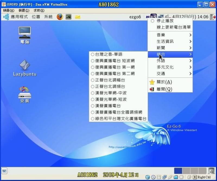The height and width of the screenshot is (181, 217).
Task: Click VirtualBox CD/DVD status icon
Action: pos(153,177)
